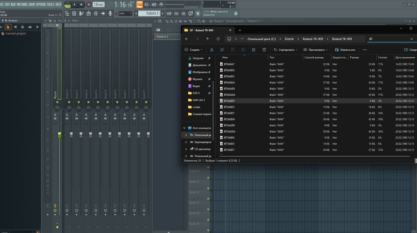Viewport: 417px width, 233px height.
Task: Arm the red record button
Action: click(89, 5)
